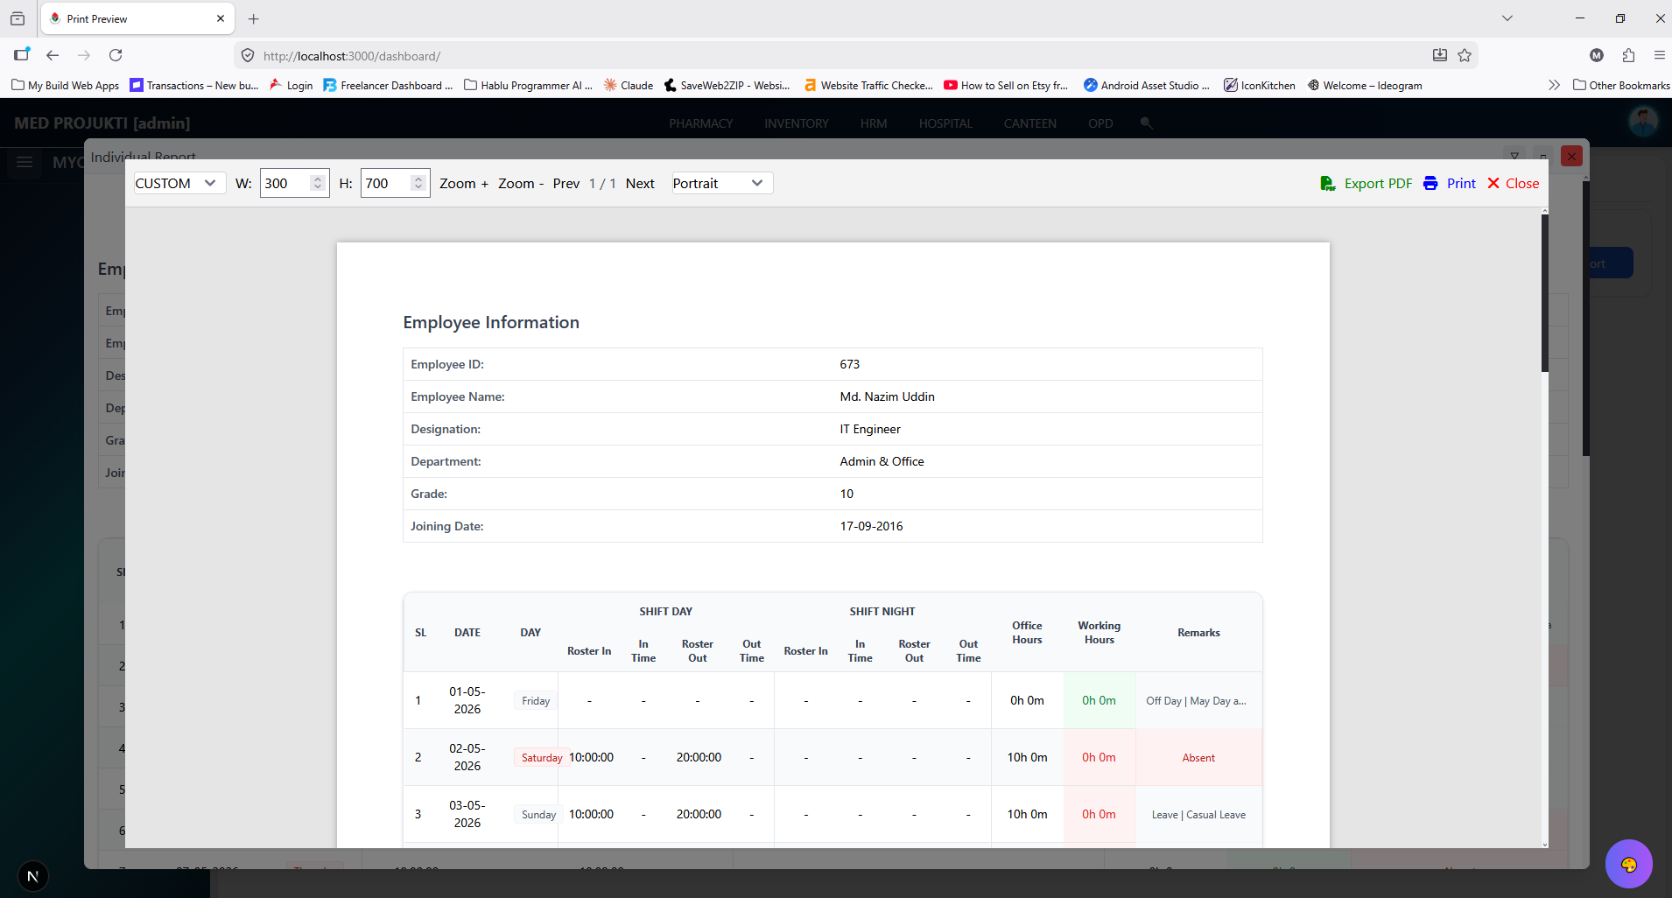Show all bookmarks with the double chevron
Image resolution: width=1672 pixels, height=898 pixels.
click(x=1554, y=85)
